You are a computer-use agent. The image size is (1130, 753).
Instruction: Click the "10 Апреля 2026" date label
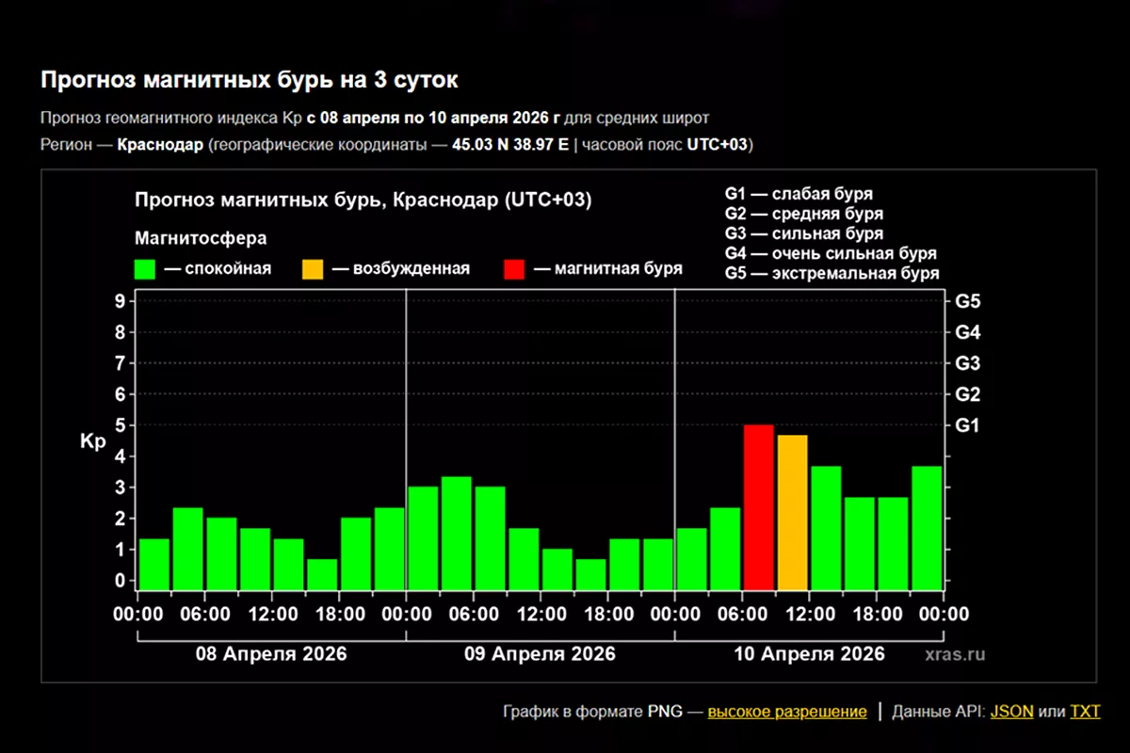point(809,654)
